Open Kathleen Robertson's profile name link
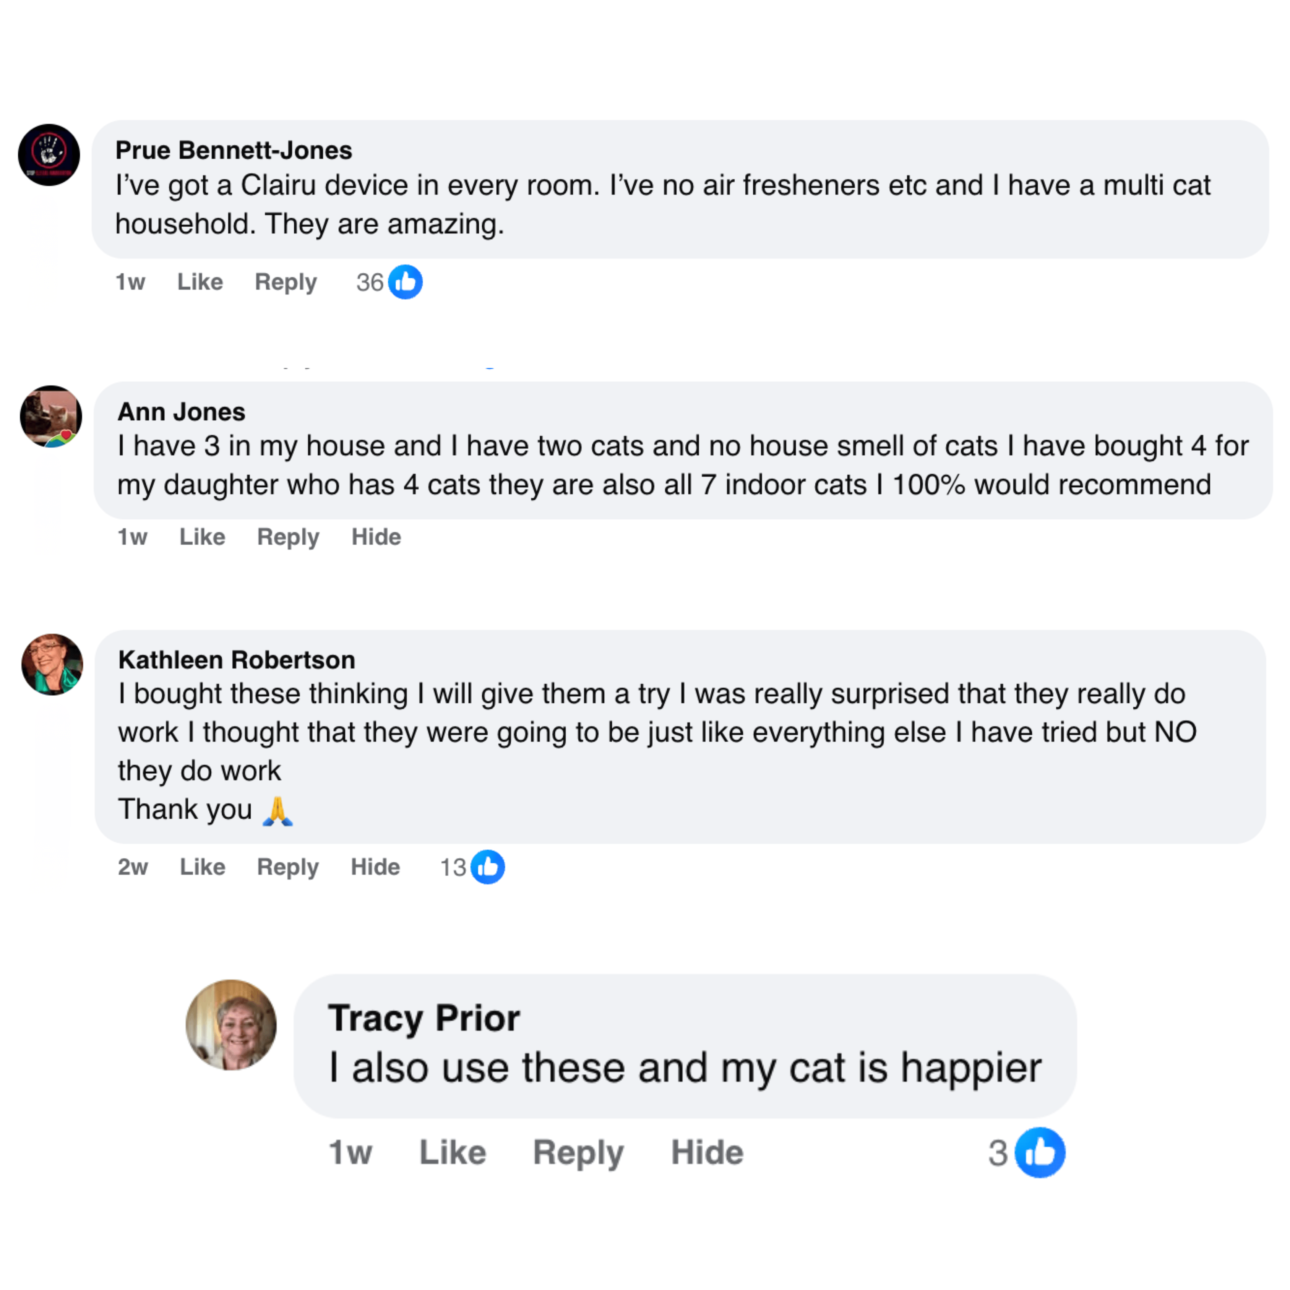1290x1290 pixels. pyautogui.click(x=236, y=660)
